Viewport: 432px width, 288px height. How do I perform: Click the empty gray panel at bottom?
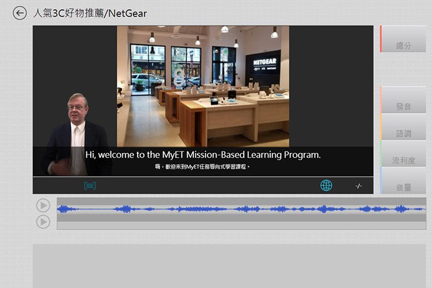[x=228, y=265]
